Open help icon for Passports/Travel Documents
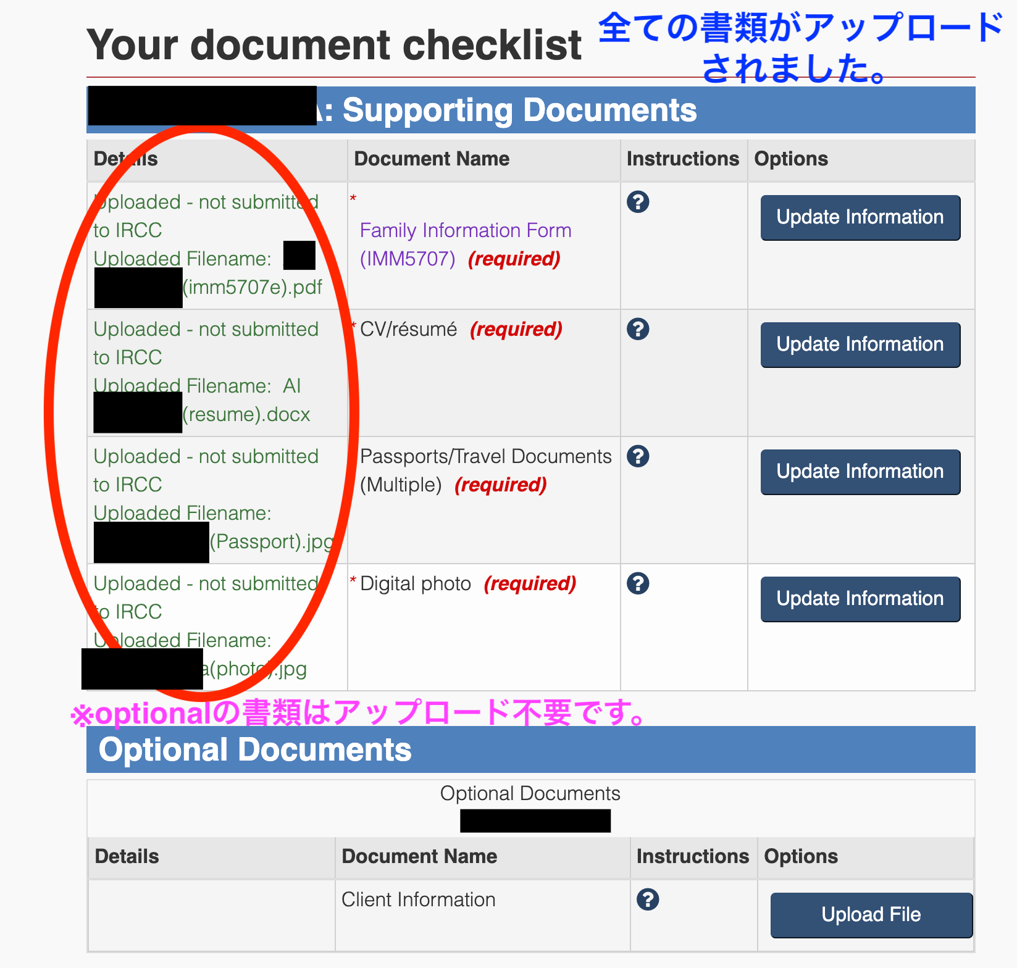 [x=638, y=456]
